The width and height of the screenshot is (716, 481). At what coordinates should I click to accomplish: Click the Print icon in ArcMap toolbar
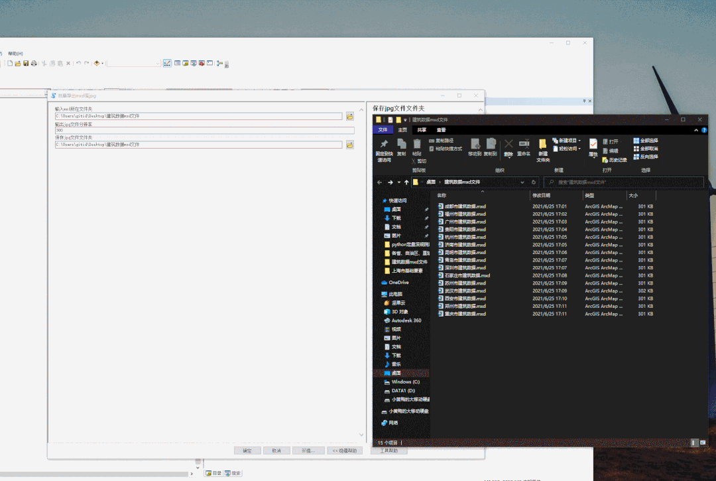coord(34,64)
